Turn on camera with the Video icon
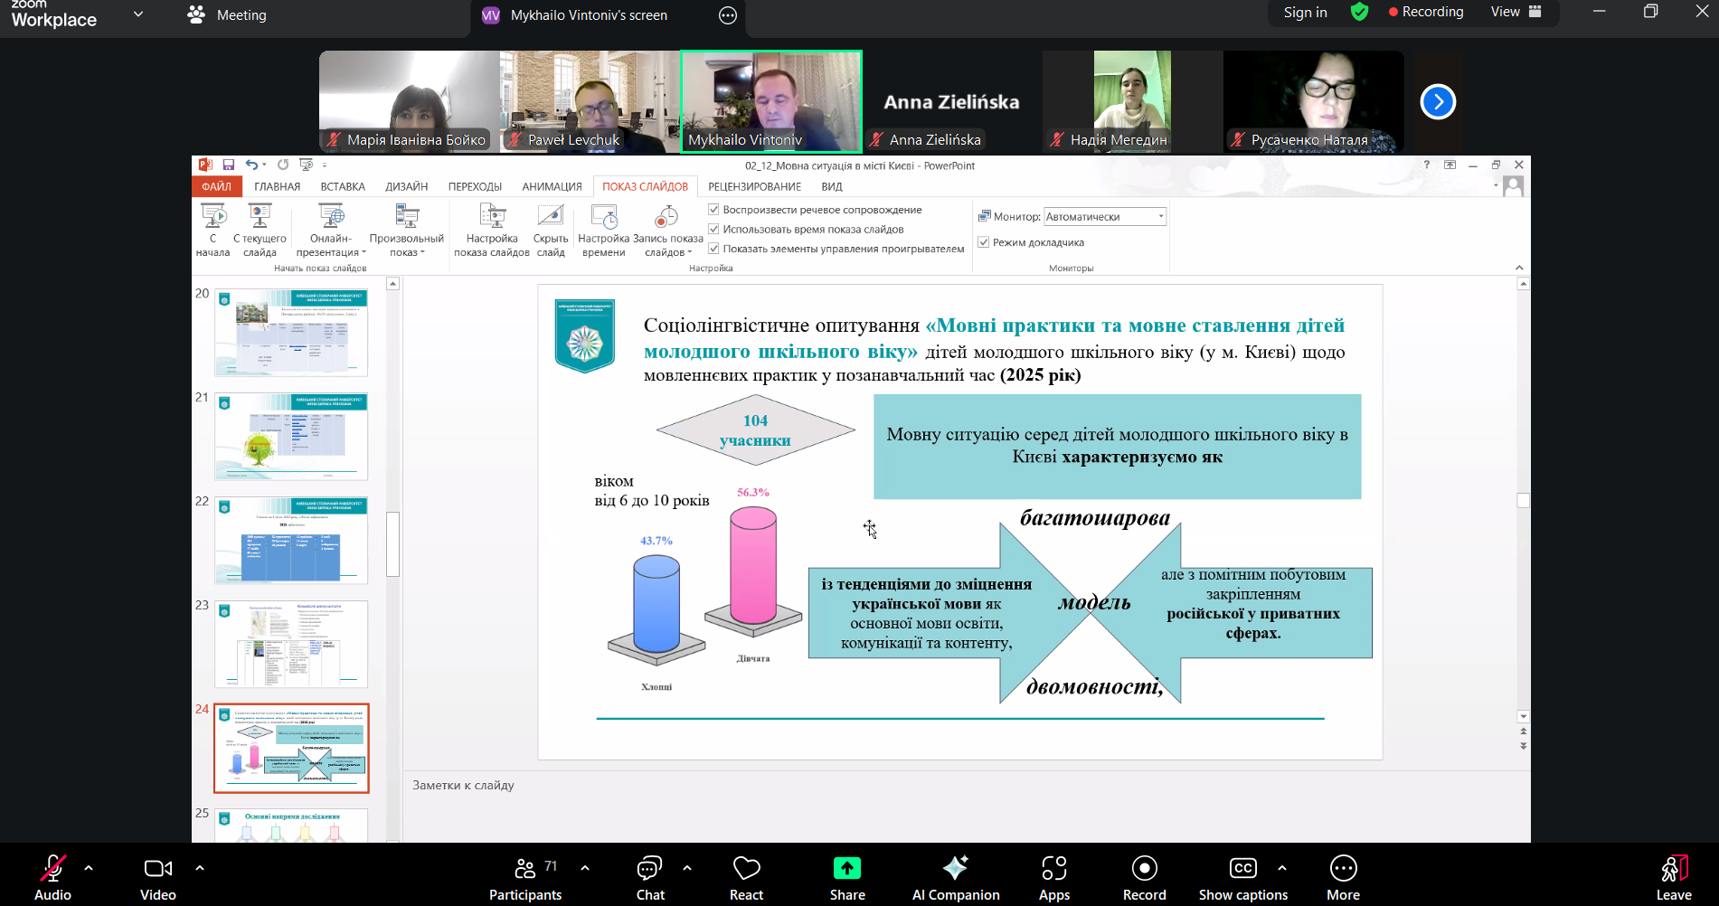 (x=157, y=869)
